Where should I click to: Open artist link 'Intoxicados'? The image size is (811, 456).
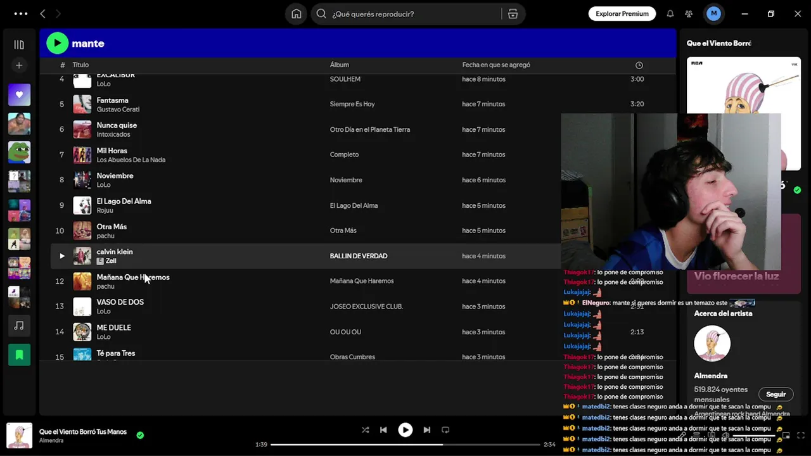(113, 134)
